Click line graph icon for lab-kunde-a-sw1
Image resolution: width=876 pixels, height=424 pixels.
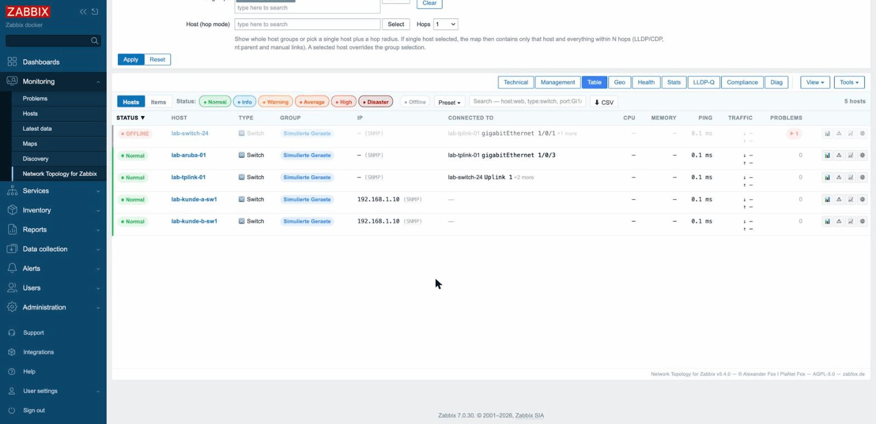[851, 200]
